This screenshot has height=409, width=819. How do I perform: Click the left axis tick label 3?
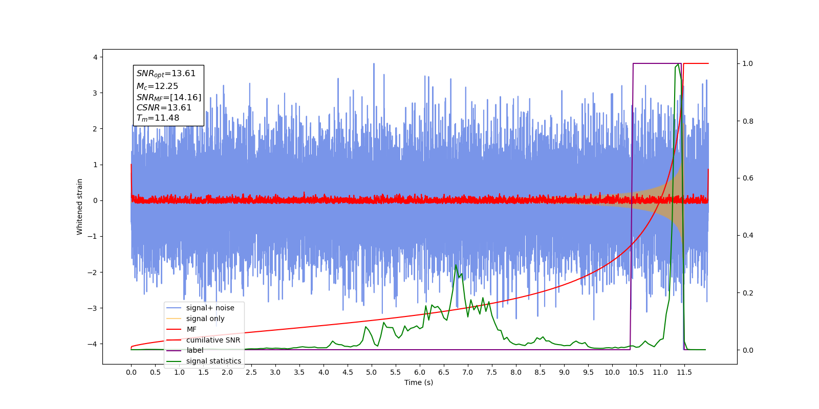[x=95, y=93]
